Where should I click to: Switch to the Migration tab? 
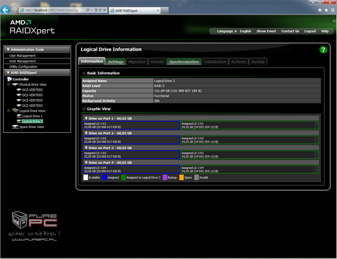pyautogui.click(x=137, y=62)
